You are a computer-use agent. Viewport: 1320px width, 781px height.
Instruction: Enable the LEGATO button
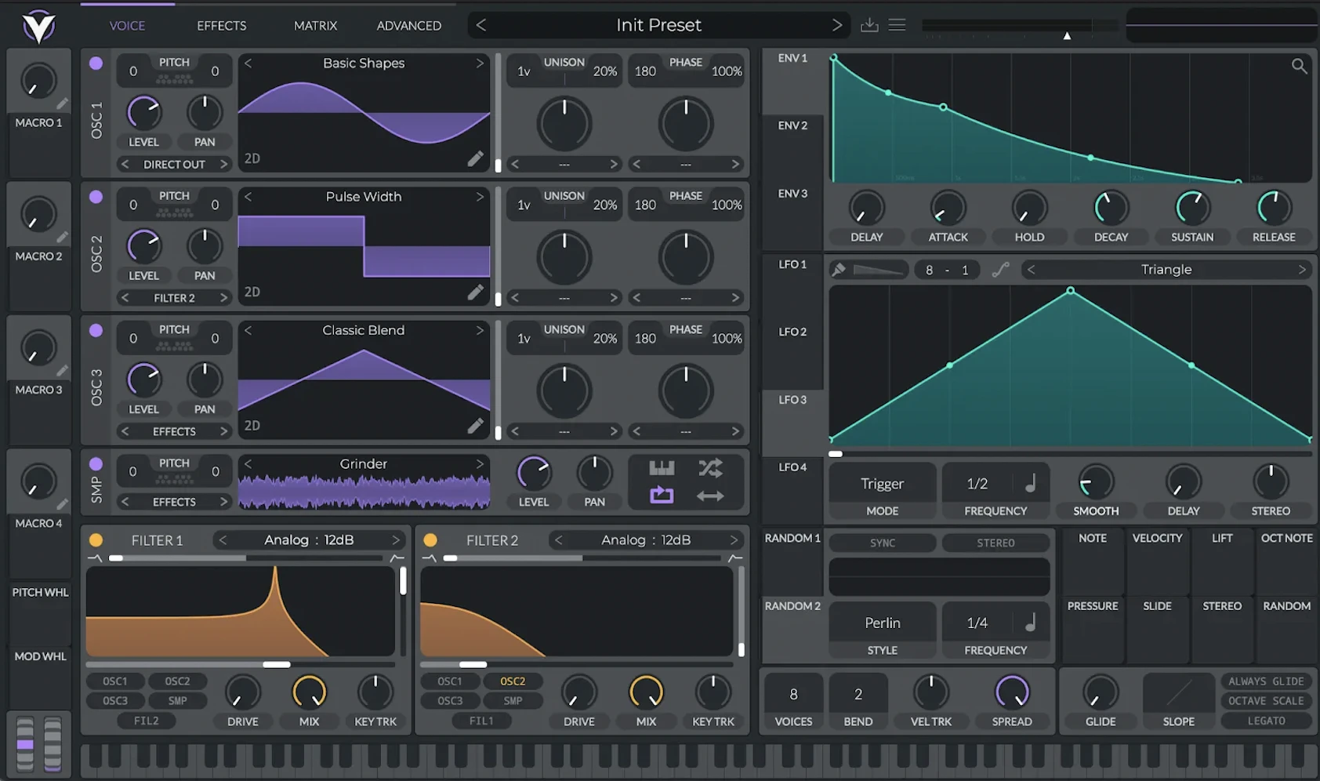1266,721
